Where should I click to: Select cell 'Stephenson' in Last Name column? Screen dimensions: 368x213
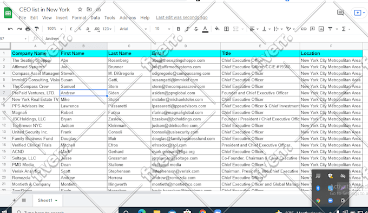tap(129, 171)
